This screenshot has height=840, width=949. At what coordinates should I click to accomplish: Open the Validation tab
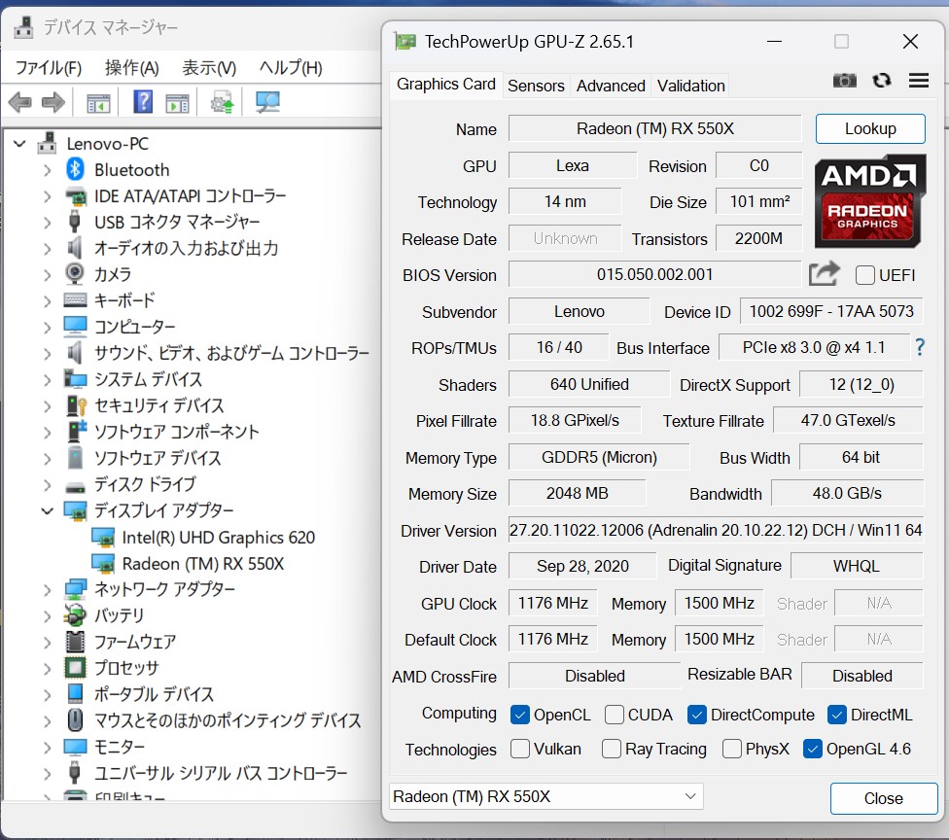tap(691, 86)
